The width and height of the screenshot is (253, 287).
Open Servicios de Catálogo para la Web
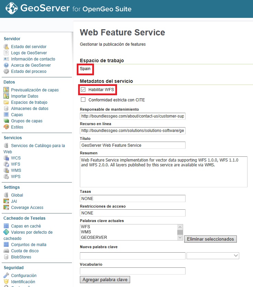34,148
